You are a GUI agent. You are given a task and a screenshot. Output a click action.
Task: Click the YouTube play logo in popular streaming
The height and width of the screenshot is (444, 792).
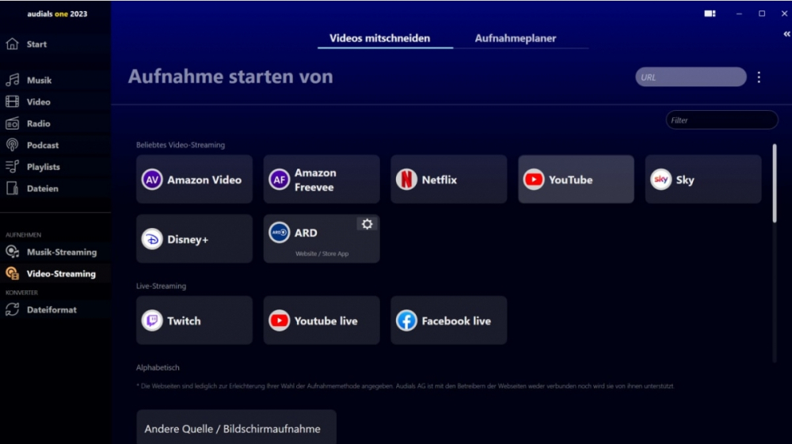533,180
